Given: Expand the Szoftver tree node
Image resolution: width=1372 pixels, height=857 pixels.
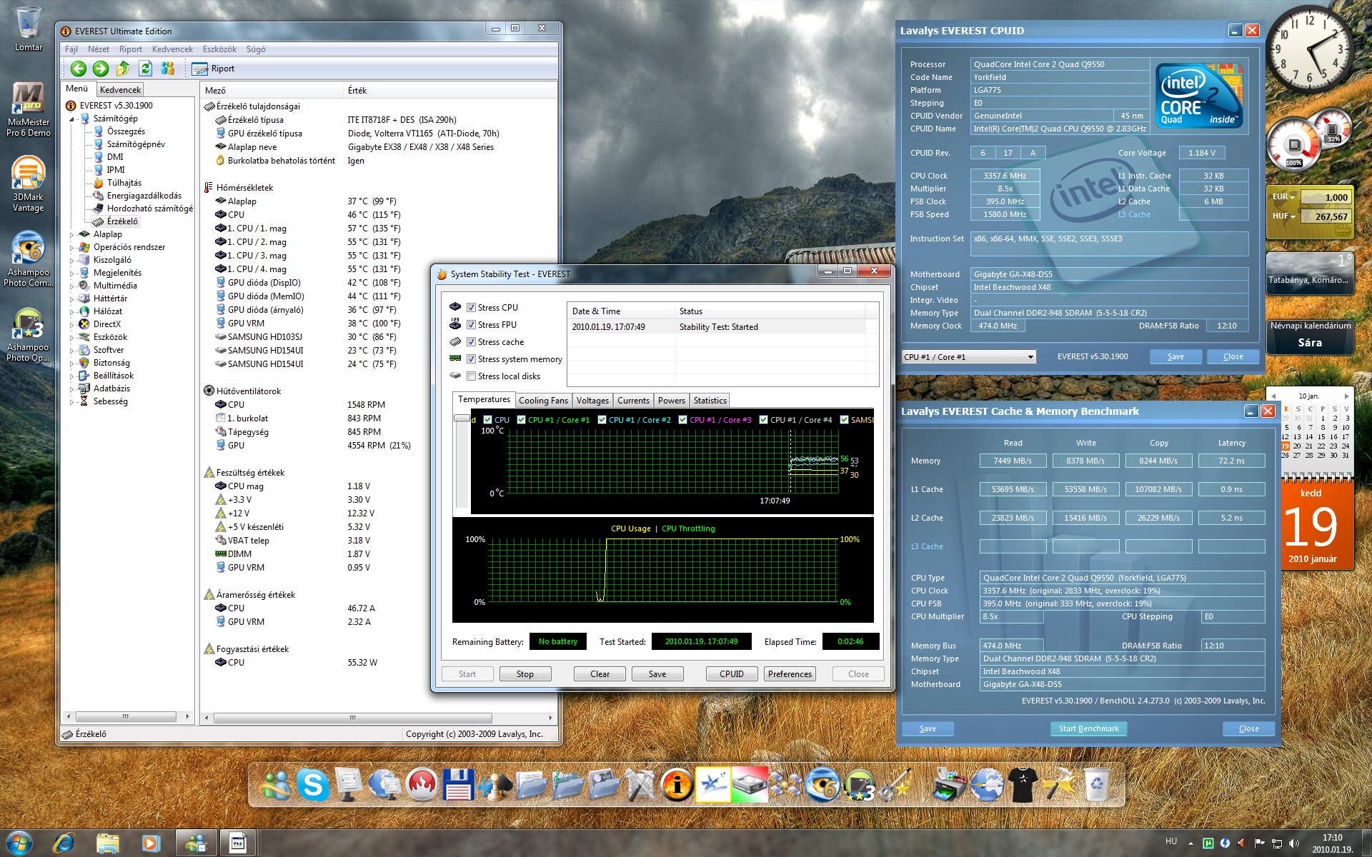Looking at the screenshot, I should (71, 351).
